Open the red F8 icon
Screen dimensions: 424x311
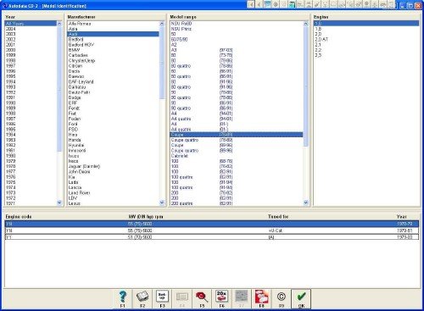tap(261, 298)
